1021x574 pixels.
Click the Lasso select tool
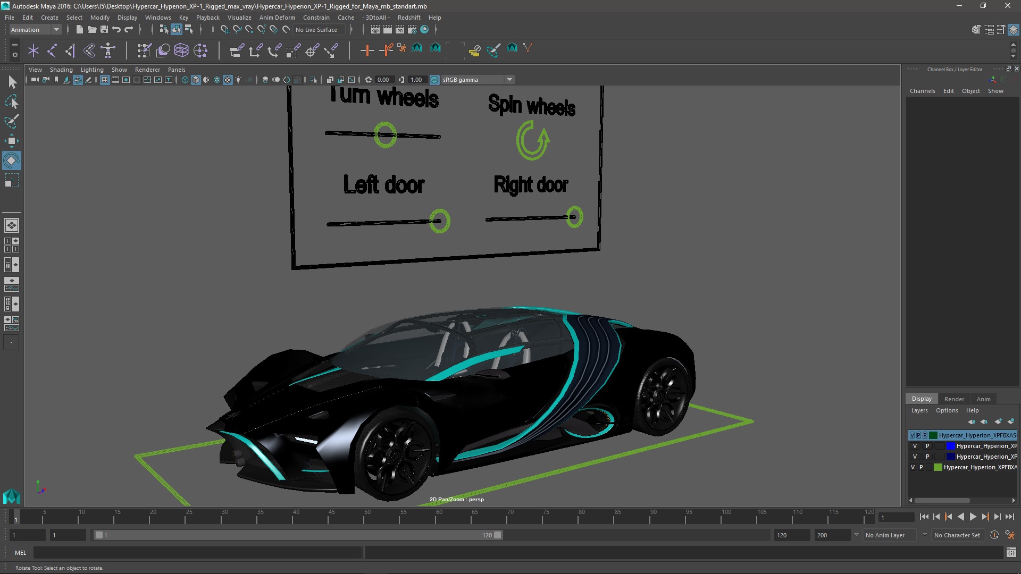point(11,102)
